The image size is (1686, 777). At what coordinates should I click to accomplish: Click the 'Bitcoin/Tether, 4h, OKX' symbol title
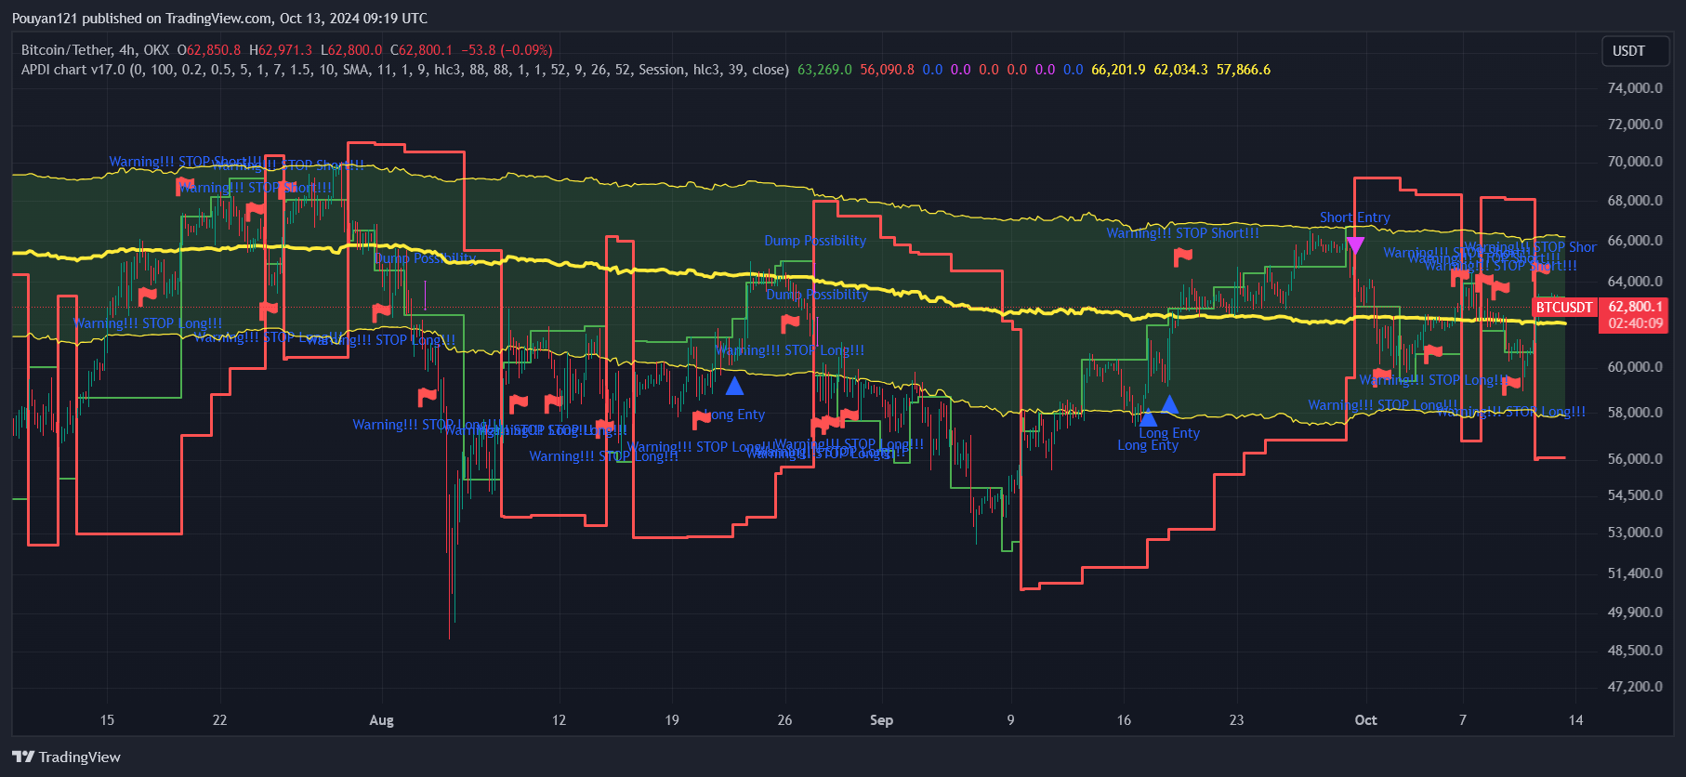pyautogui.click(x=95, y=50)
